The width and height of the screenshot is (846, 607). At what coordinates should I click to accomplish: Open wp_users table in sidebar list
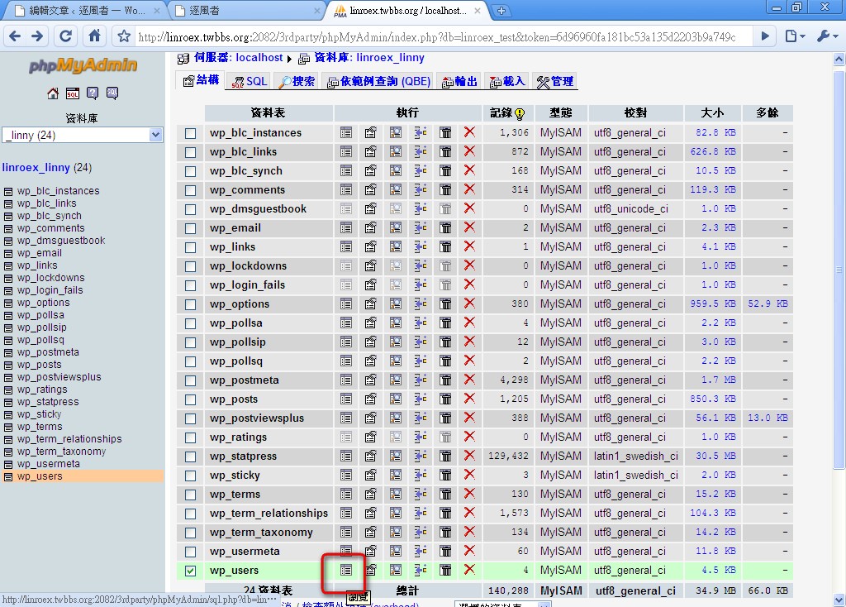40,476
